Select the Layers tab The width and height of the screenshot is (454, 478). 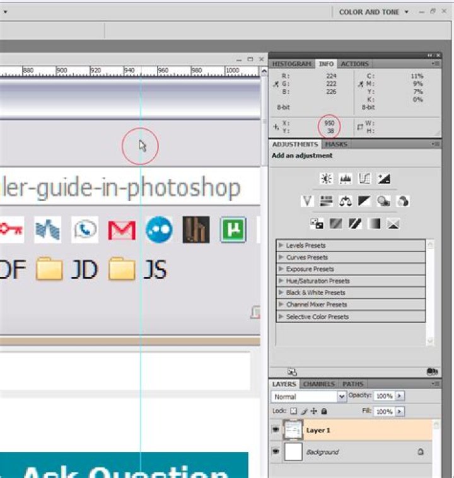284,384
